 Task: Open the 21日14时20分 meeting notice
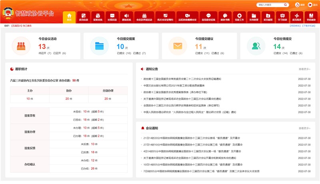coord(192,138)
